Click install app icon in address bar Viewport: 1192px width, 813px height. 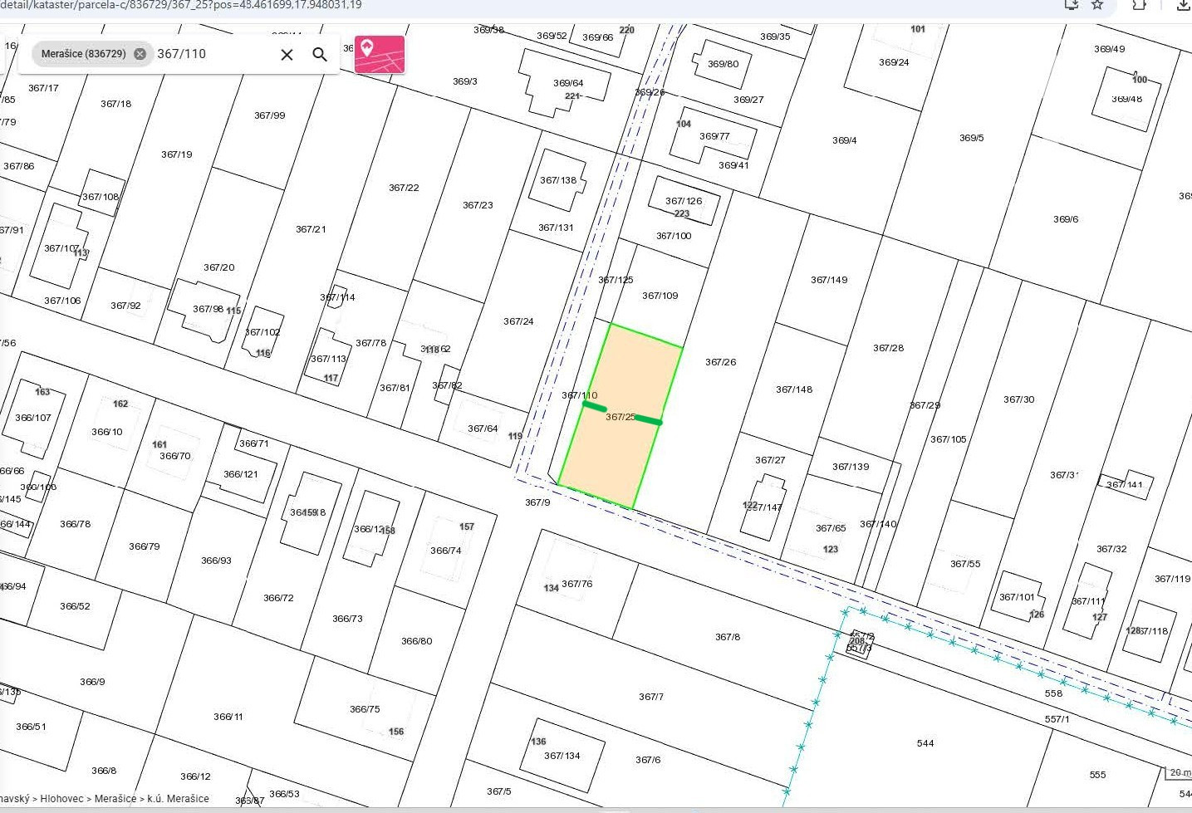click(x=1072, y=5)
